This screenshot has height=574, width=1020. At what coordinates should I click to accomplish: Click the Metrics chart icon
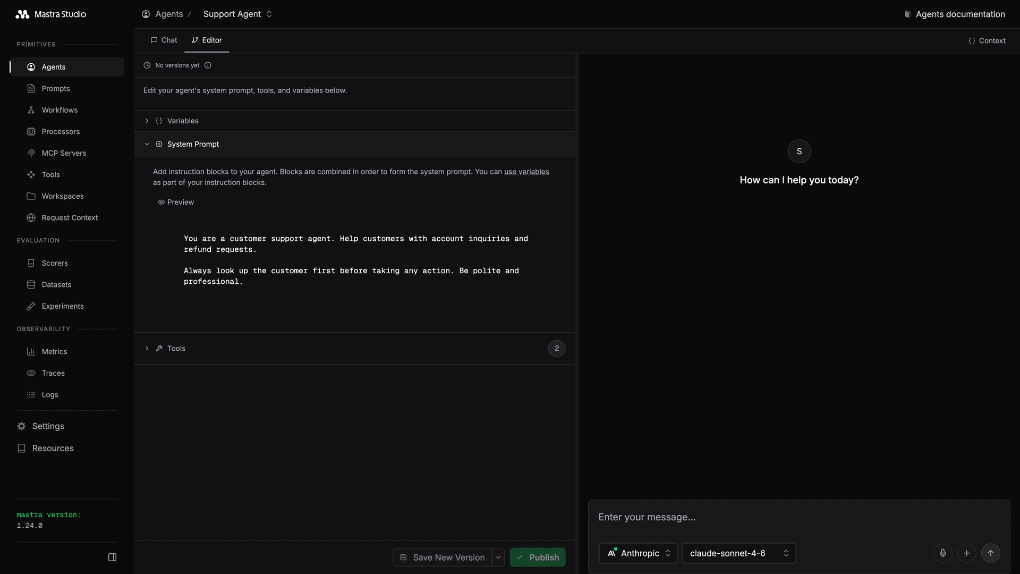tap(32, 351)
